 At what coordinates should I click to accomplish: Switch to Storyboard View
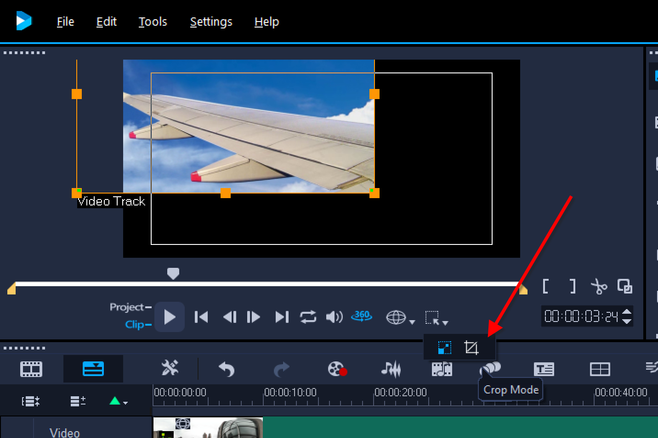31,369
